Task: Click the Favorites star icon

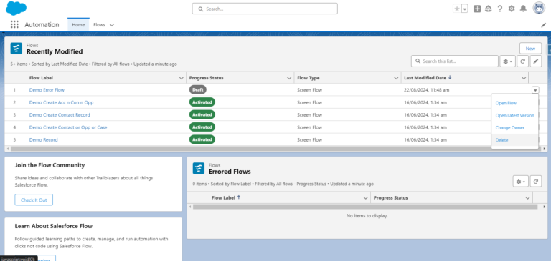Action: 457,9
